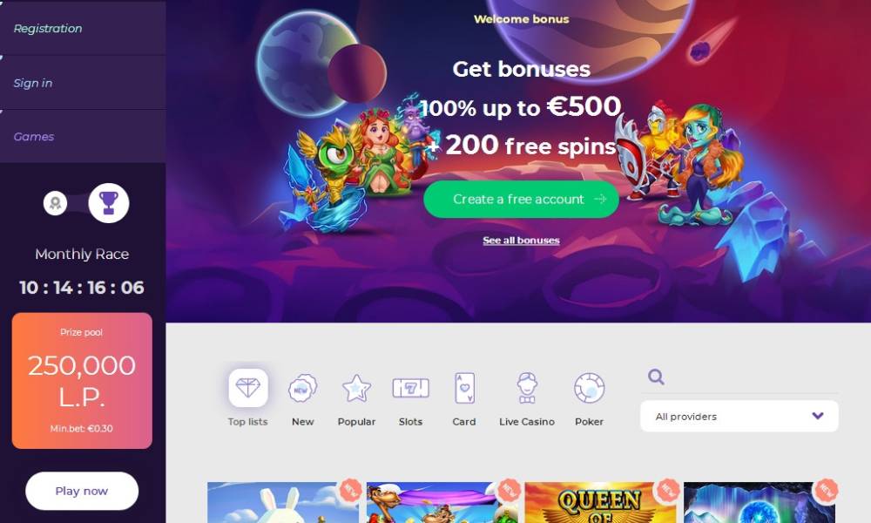The width and height of the screenshot is (871, 523).
Task: Select the trophy Monthly Race toggle
Action: pyautogui.click(x=109, y=203)
